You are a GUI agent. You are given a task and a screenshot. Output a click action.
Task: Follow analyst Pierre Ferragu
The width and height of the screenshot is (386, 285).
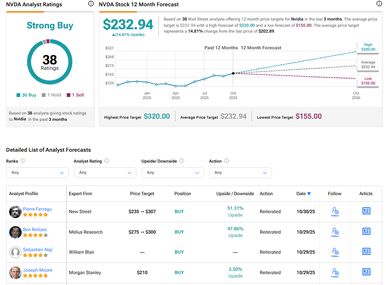pyautogui.click(x=335, y=211)
